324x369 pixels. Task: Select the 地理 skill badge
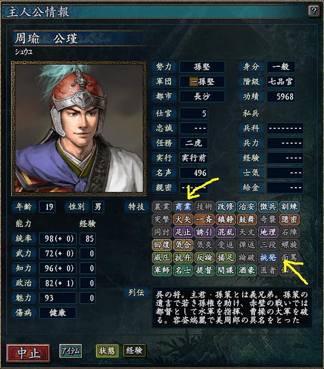click(x=268, y=232)
